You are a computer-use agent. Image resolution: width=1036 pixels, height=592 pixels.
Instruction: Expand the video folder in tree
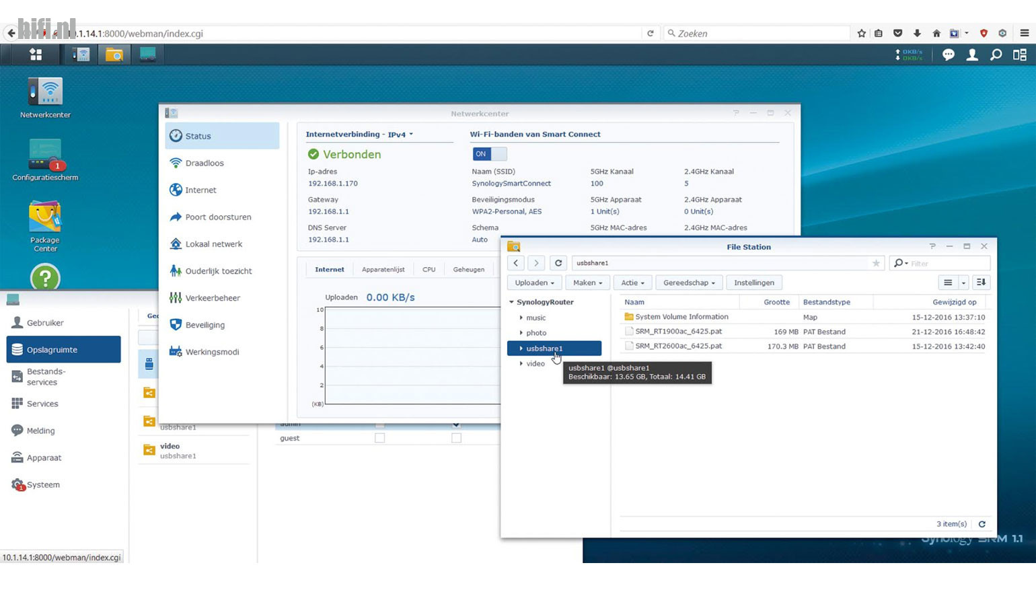[521, 363]
